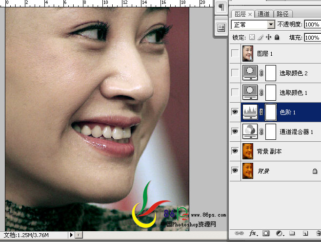Select the 色阶 1 layer mask thumbnail

[271, 112]
